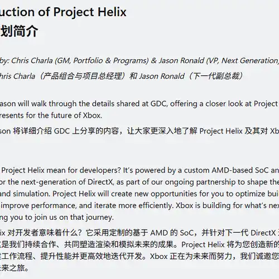The width and height of the screenshot is (279, 279).
Task: Click 'join us on that journey' text
Action: 74,217
